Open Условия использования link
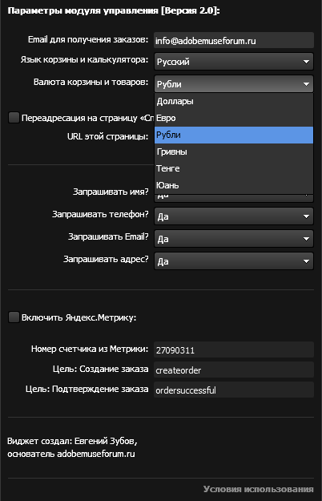Screen dimensions: 322x501 tap(259, 489)
